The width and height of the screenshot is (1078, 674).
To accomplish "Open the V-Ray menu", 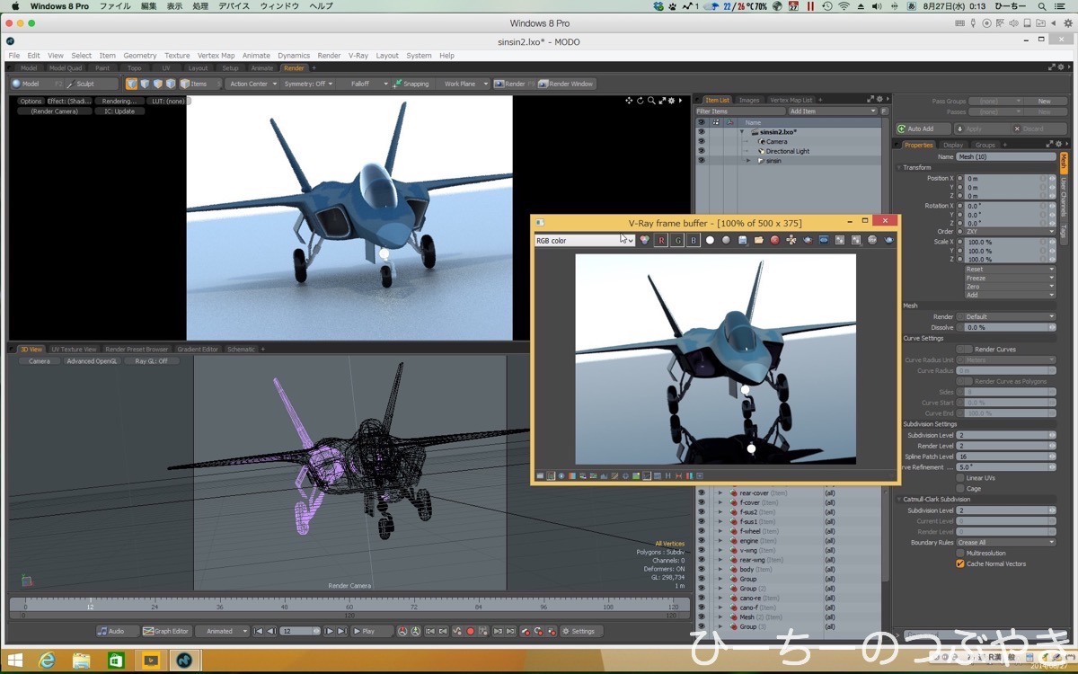I will [358, 56].
